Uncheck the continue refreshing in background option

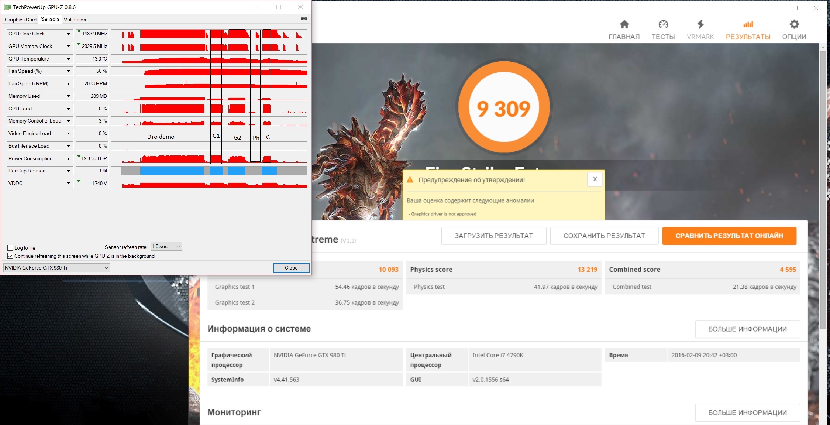tap(10, 256)
